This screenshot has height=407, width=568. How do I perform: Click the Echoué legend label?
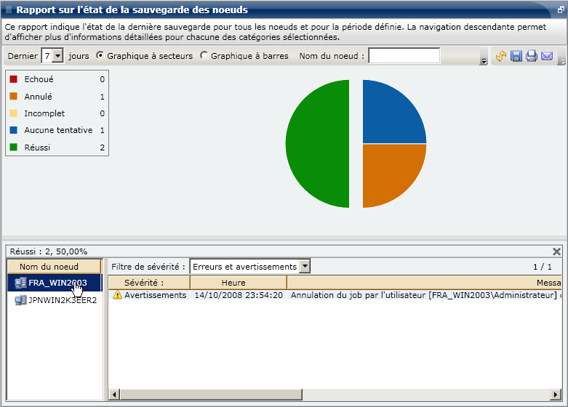point(39,79)
